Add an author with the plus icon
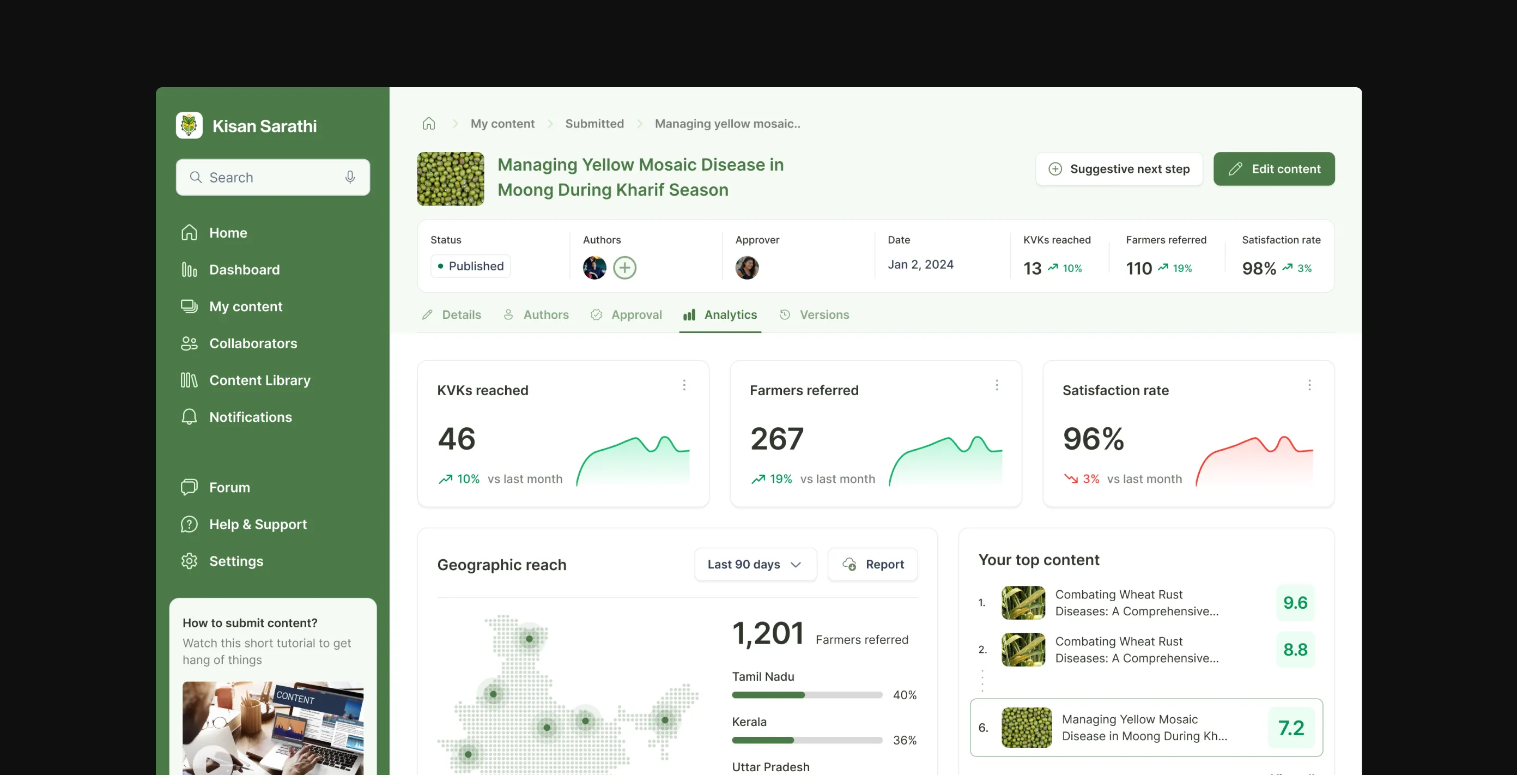Screen dimensions: 1517x775 pyautogui.click(x=624, y=268)
